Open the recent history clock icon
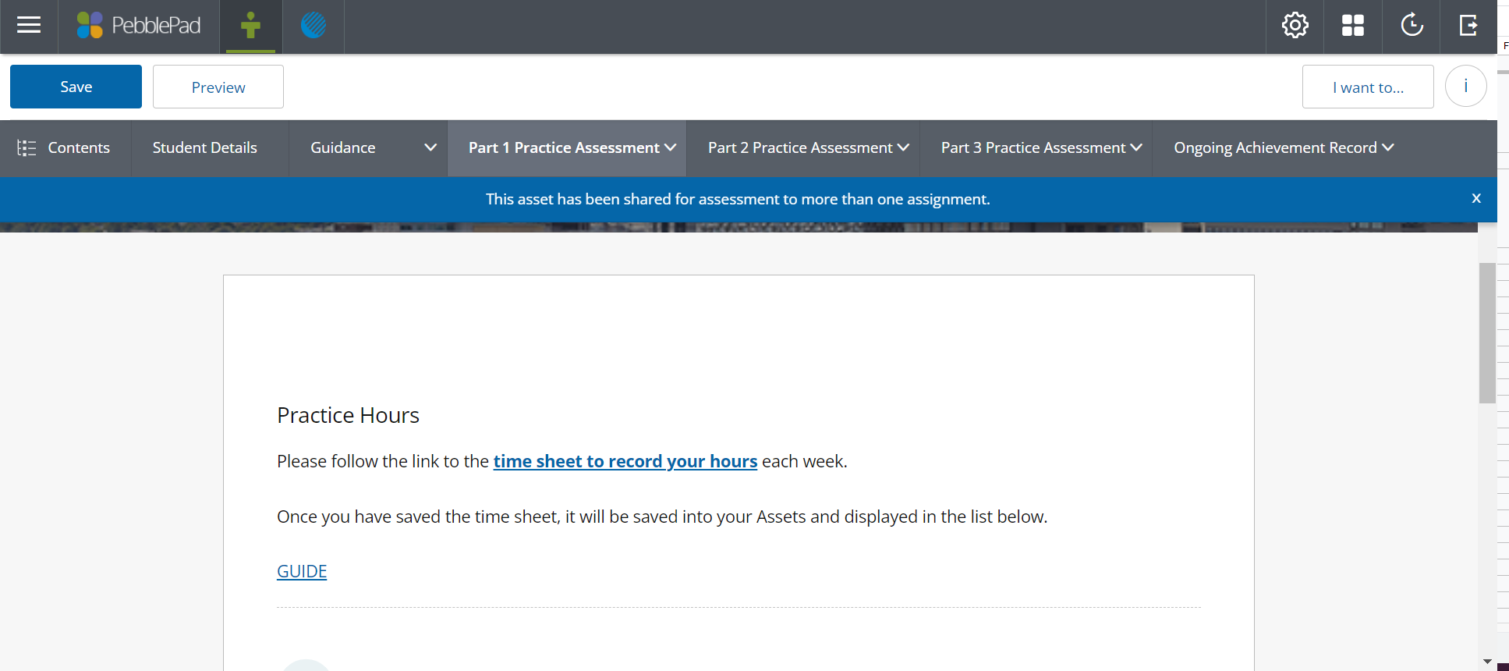Viewport: 1509px width, 671px height. [1411, 26]
